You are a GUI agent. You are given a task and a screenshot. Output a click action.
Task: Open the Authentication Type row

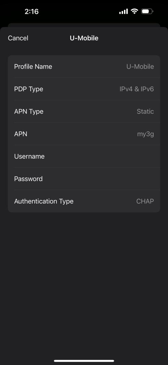(x=84, y=201)
